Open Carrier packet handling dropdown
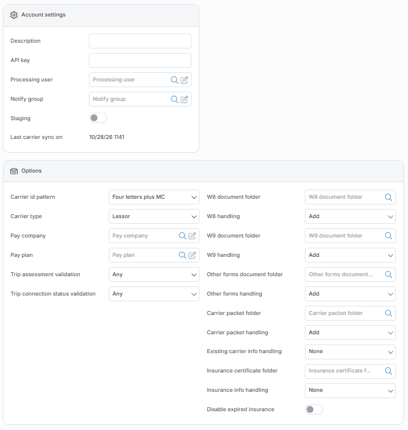 (x=350, y=333)
